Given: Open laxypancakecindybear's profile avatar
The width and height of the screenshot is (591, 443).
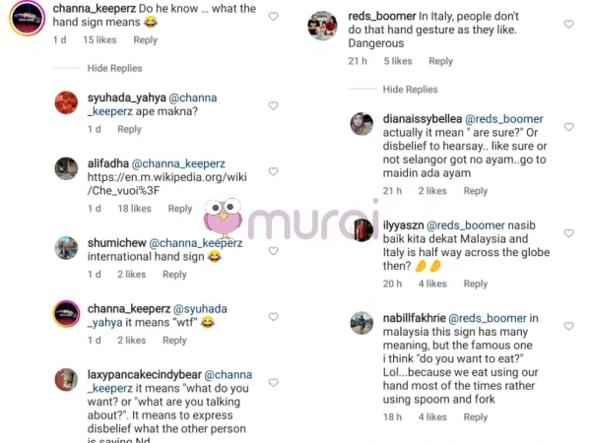Looking at the screenshot, I should click(66, 381).
